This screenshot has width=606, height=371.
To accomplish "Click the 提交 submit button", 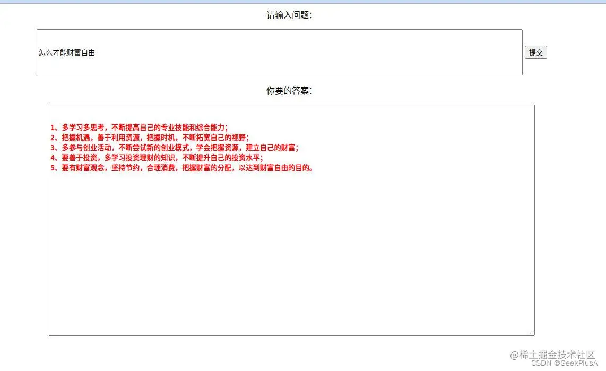I will [536, 51].
